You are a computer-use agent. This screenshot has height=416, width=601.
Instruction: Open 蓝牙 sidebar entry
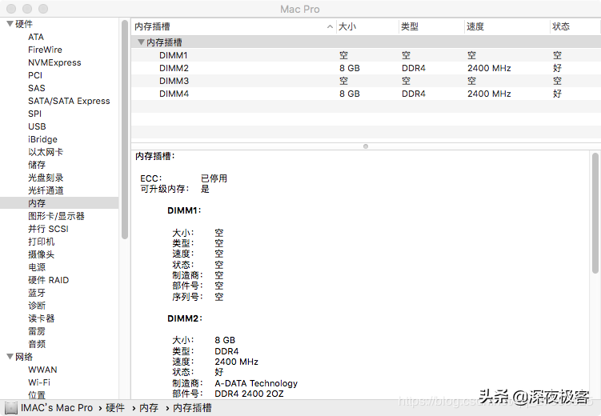tap(37, 293)
